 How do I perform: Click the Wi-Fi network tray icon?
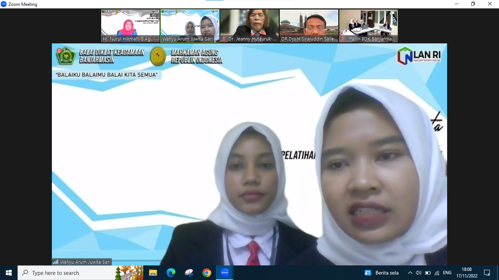pos(437,273)
